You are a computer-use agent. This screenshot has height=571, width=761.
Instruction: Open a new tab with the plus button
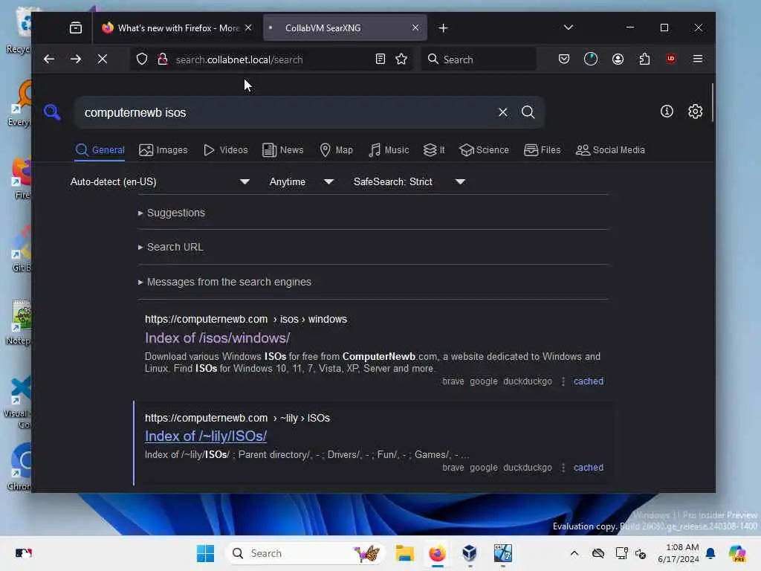(x=443, y=28)
